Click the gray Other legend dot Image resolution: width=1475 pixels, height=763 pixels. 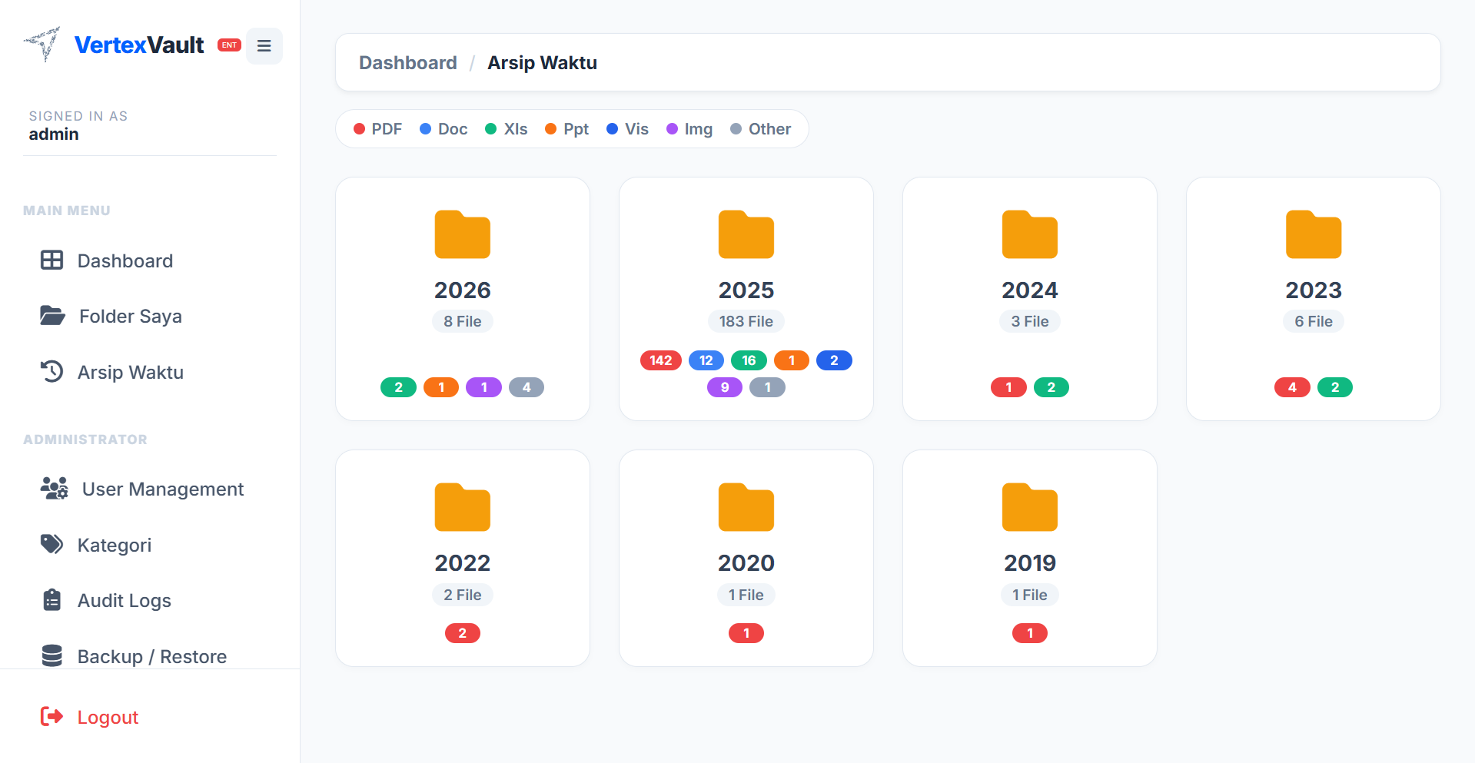(x=736, y=129)
